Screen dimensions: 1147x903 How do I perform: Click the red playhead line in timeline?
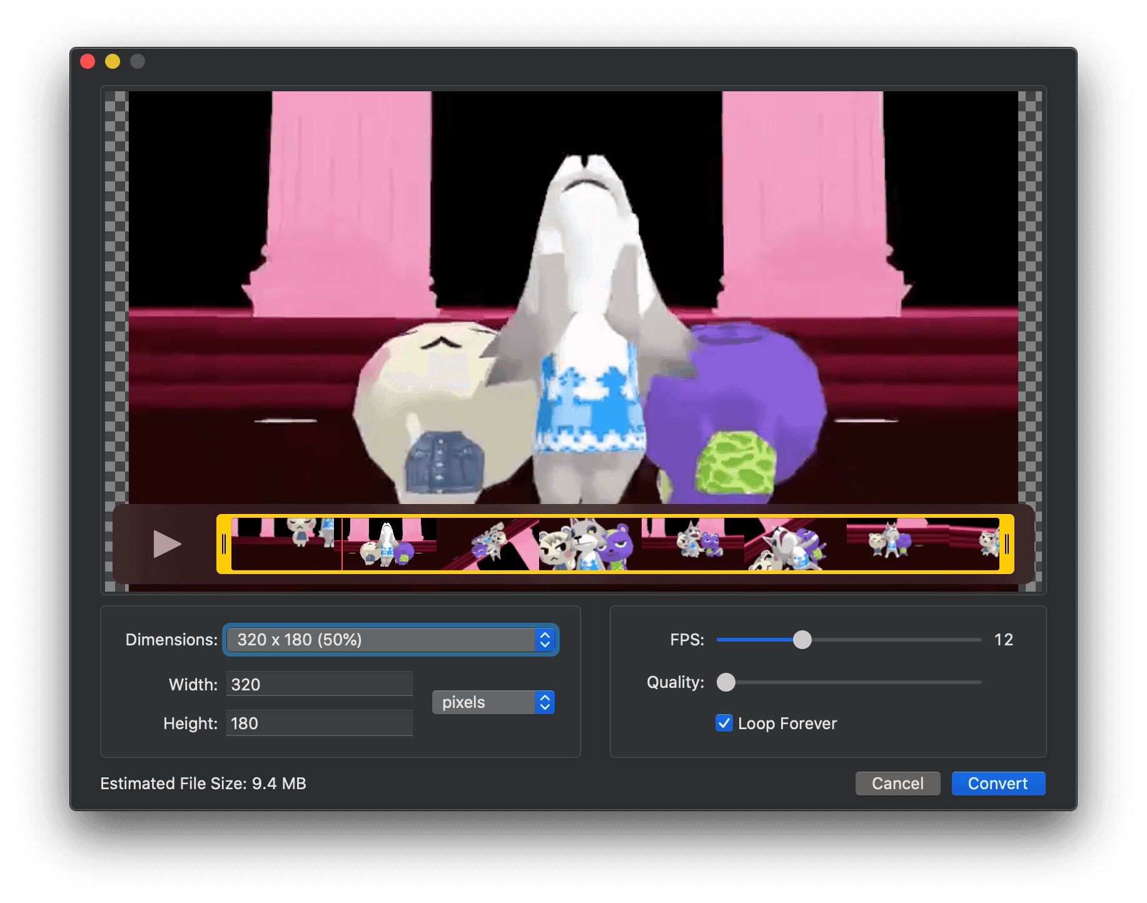(x=342, y=544)
